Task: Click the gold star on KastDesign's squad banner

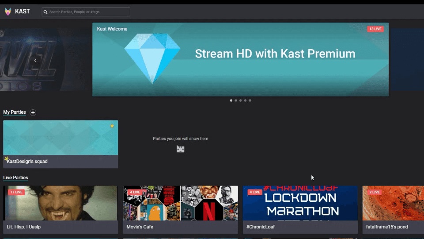Action: click(112, 126)
